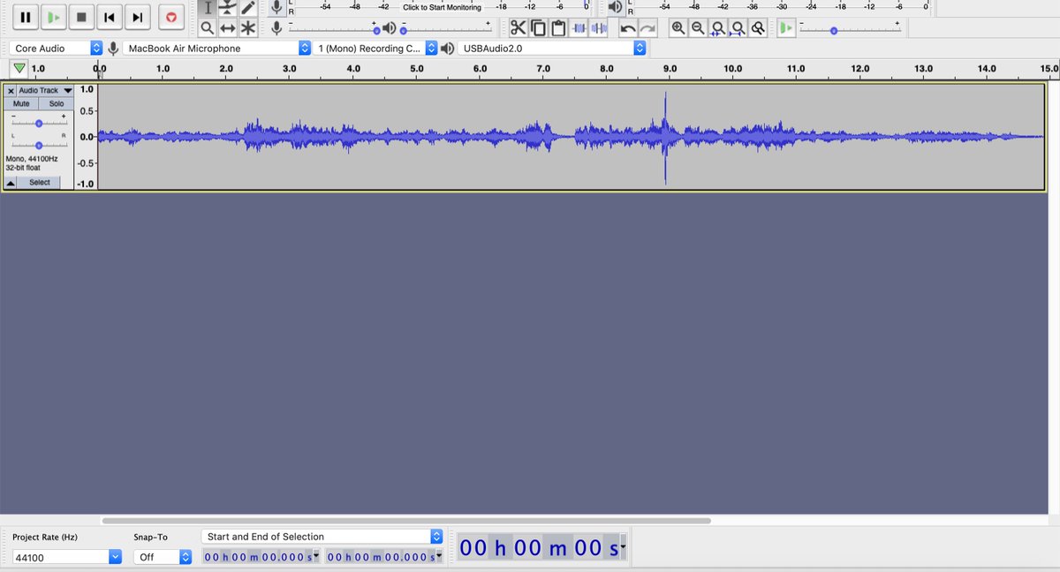This screenshot has height=572, width=1060.
Task: Adjust the track gain slider
Action: [x=39, y=123]
